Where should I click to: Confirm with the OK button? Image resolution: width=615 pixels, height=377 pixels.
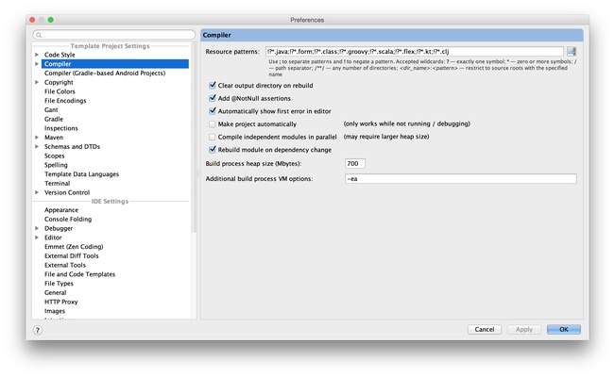564,329
